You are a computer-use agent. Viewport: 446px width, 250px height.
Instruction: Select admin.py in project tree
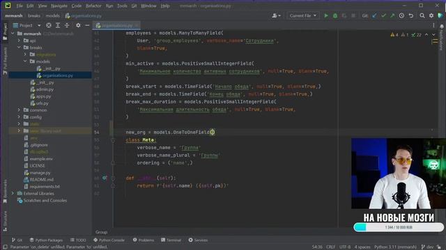pos(45,90)
